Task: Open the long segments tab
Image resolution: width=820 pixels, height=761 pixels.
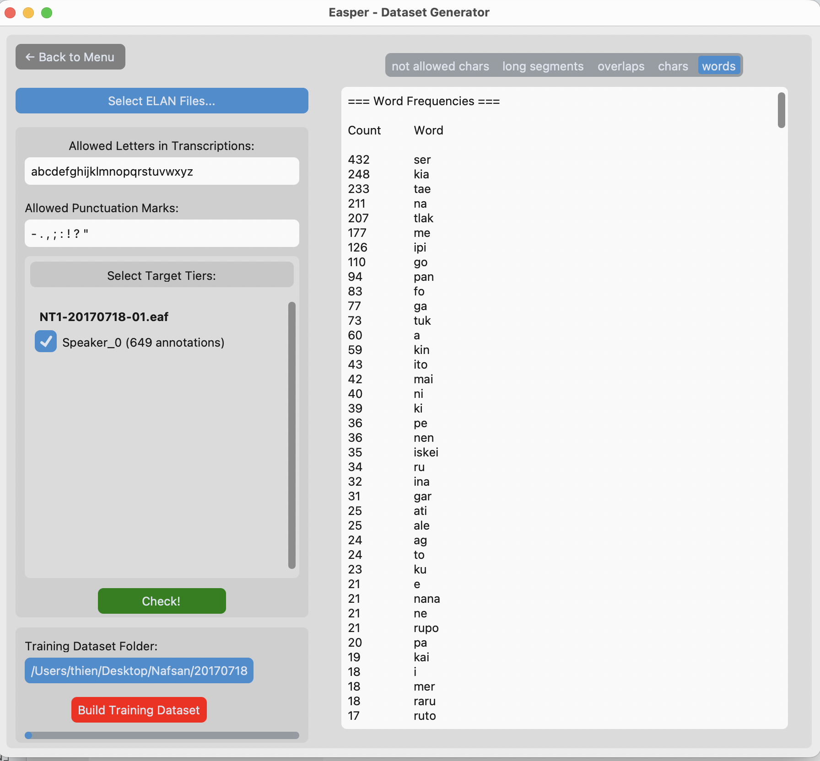Action: 543,66
